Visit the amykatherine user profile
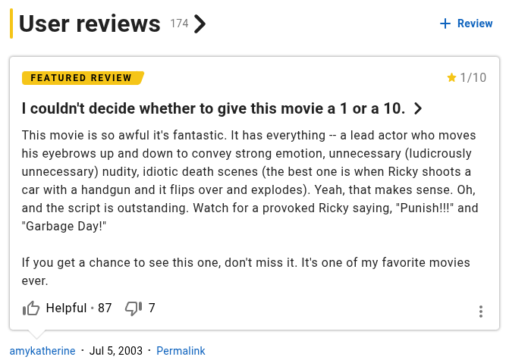 [x=42, y=351]
